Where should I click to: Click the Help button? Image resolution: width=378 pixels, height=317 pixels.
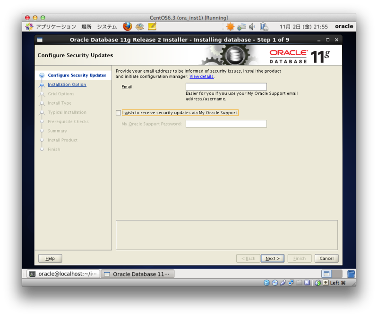50,258
